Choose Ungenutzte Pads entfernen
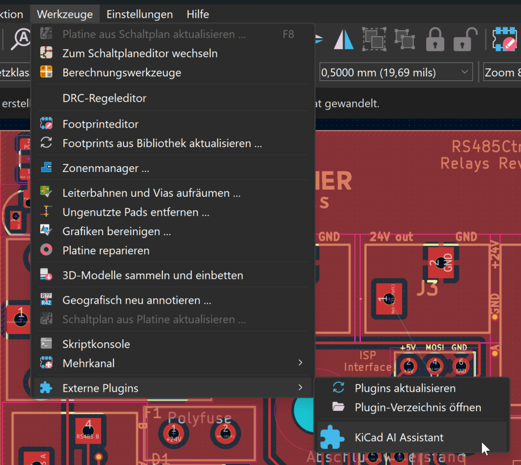The image size is (521, 465). tap(173, 212)
